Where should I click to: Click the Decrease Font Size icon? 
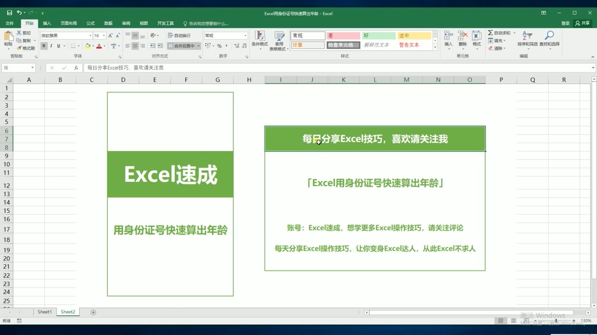tap(118, 35)
